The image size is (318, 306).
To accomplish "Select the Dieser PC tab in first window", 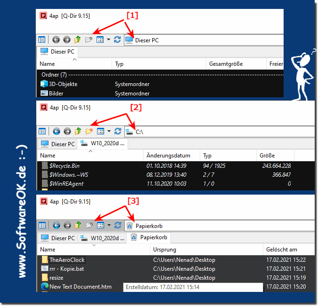I will pyautogui.click(x=57, y=52).
